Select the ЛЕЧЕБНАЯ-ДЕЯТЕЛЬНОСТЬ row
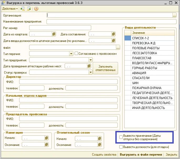The image size is (180, 159). 150,98
